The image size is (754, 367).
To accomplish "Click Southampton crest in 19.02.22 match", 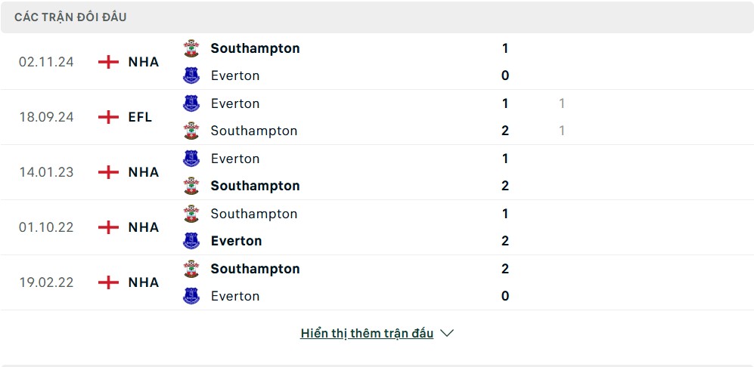I will 191,269.
